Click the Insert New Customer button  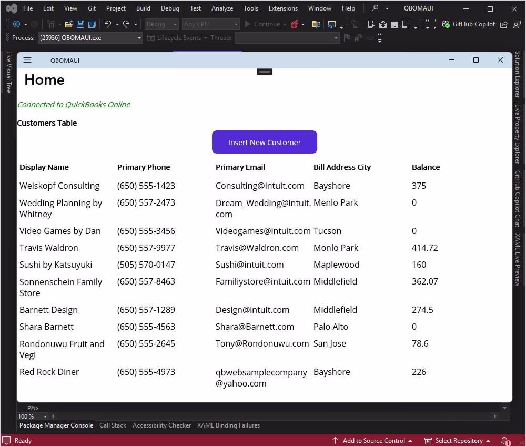[x=265, y=142]
